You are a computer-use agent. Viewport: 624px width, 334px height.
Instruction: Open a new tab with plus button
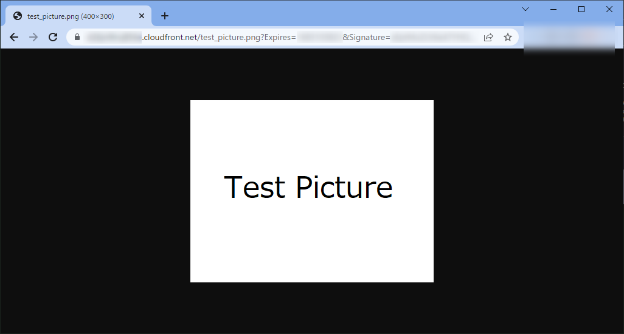(164, 16)
